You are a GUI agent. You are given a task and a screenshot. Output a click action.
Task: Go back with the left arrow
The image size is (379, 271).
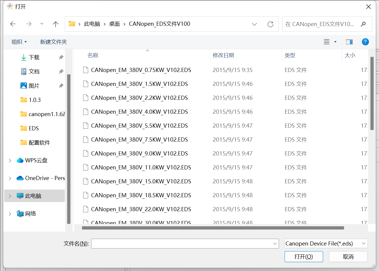pyautogui.click(x=13, y=24)
